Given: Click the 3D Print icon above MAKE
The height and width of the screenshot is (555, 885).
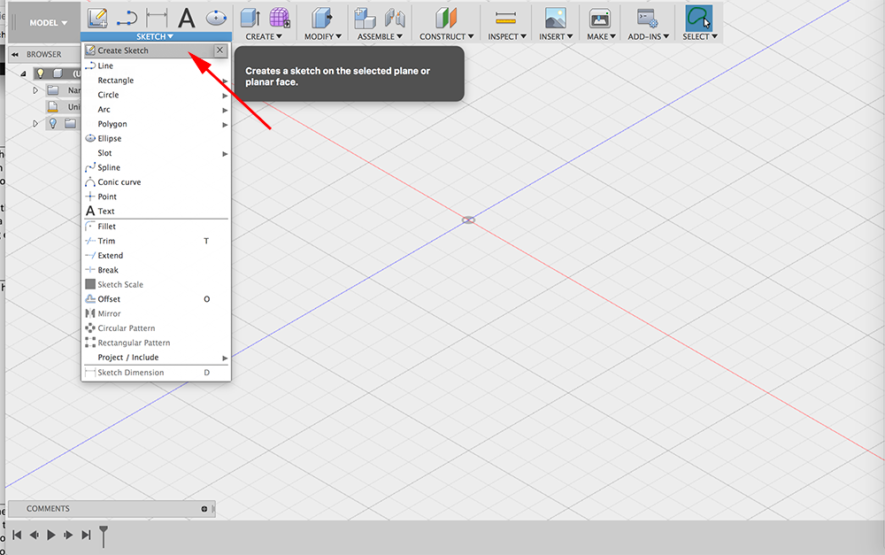Looking at the screenshot, I should click(599, 18).
